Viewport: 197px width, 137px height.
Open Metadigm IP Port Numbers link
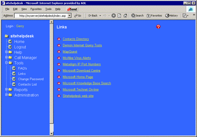click(82, 64)
